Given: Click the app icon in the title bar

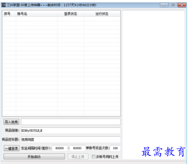Looking at the screenshot, I should [4, 5].
